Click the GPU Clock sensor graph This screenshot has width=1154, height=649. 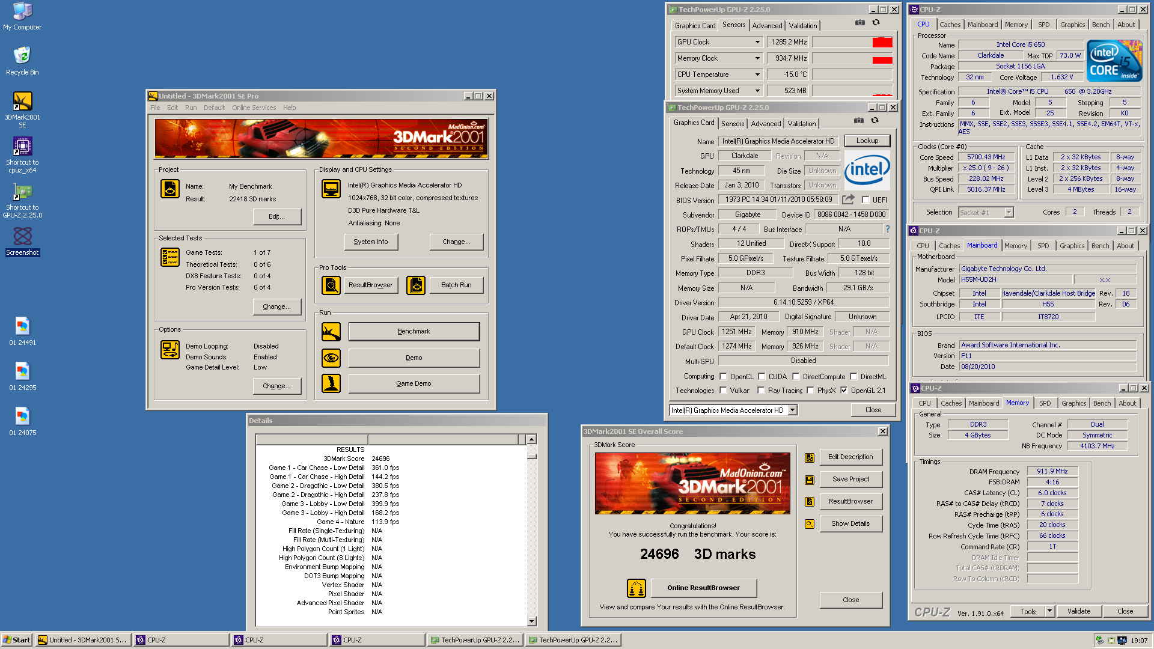click(852, 42)
